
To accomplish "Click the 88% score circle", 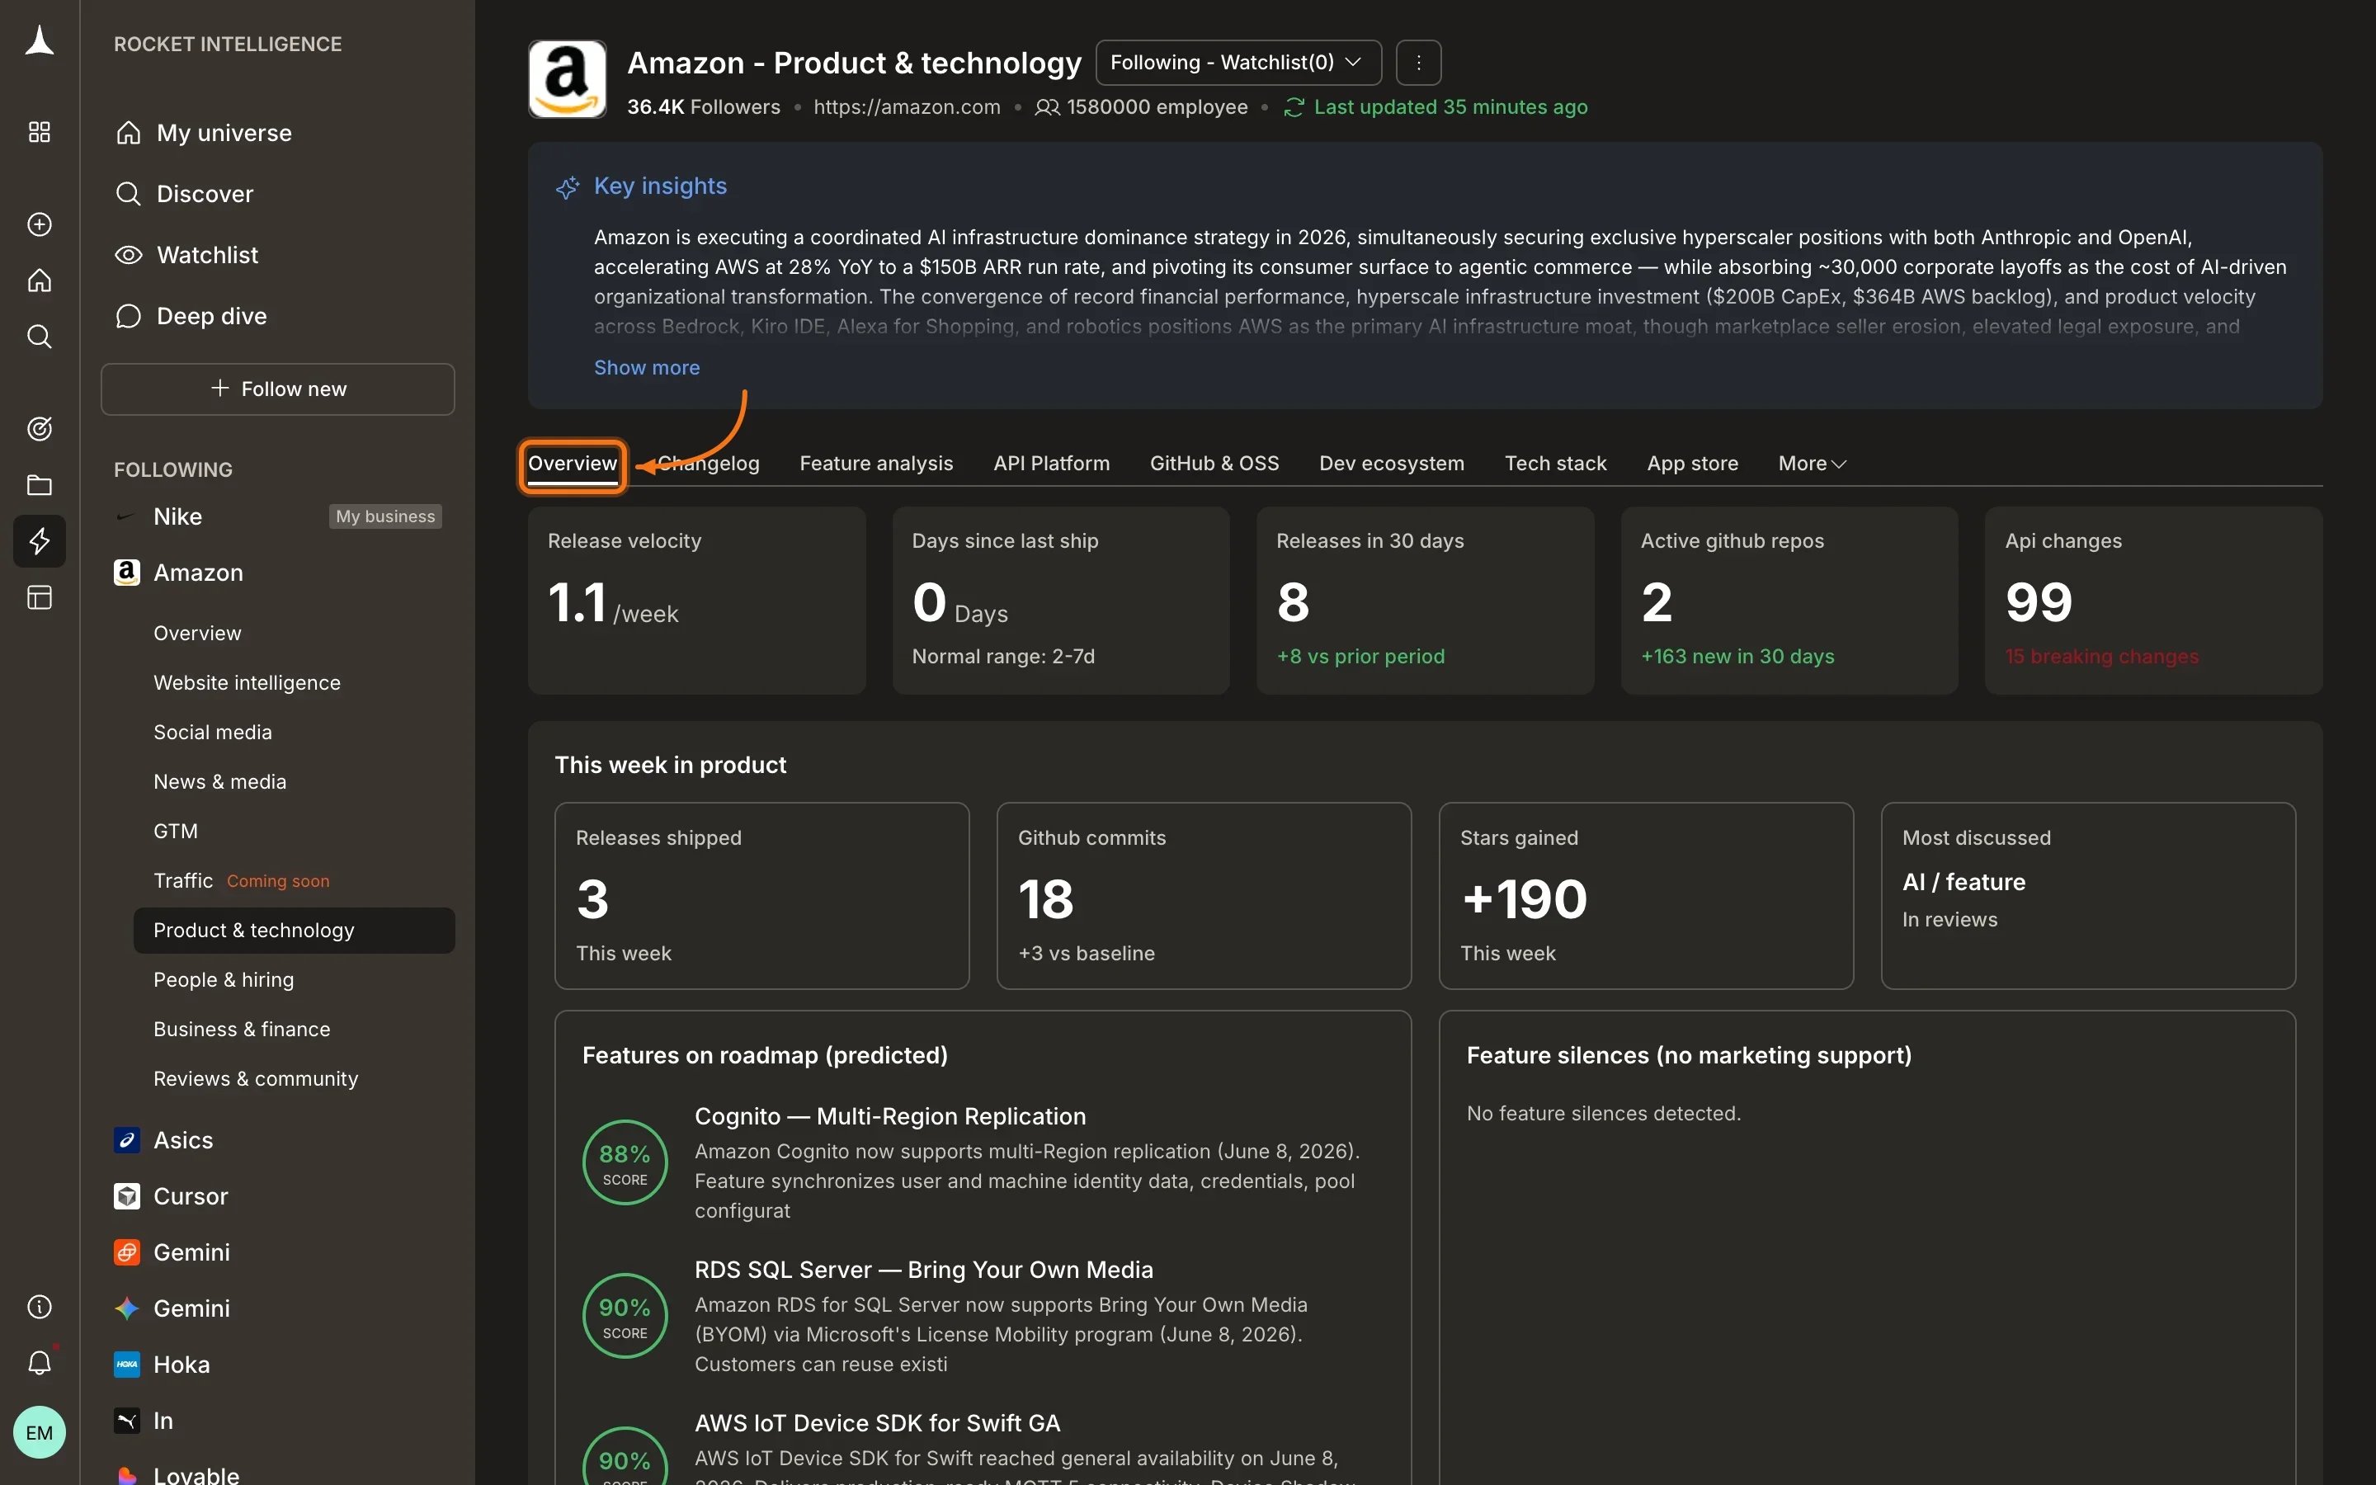I will [x=625, y=1163].
